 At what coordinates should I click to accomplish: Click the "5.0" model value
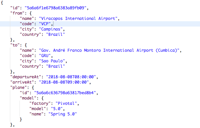click(x=57, y=109)
